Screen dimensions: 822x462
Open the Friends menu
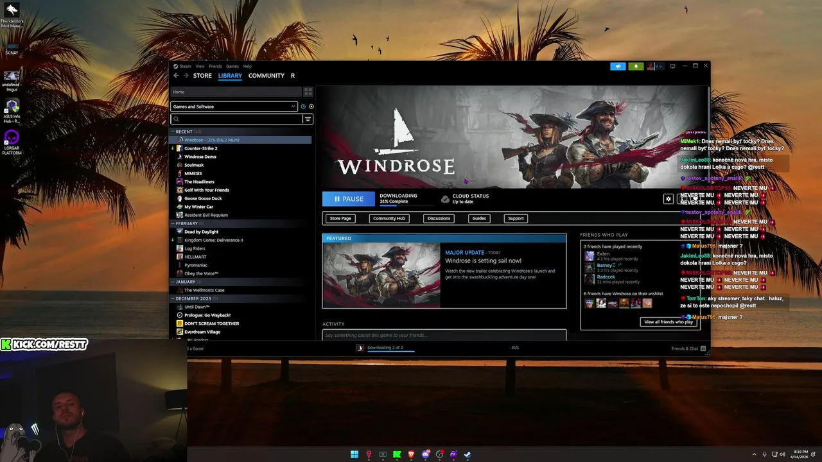tap(215, 66)
